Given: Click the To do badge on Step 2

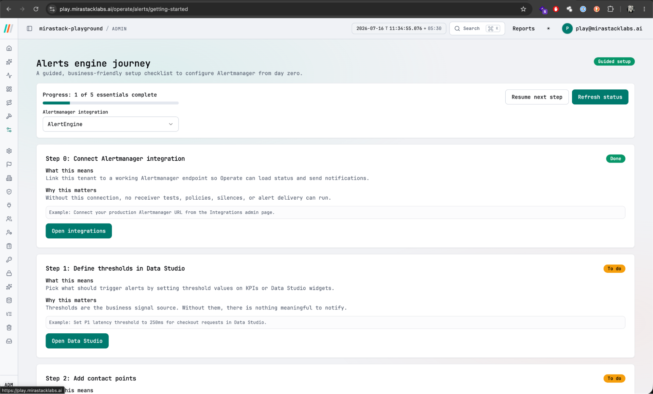Looking at the screenshot, I should point(614,379).
